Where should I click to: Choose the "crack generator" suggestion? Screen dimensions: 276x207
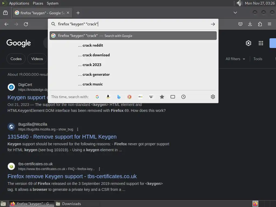click(x=133, y=74)
